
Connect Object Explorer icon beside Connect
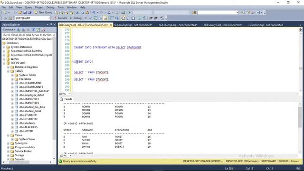click(19, 29)
